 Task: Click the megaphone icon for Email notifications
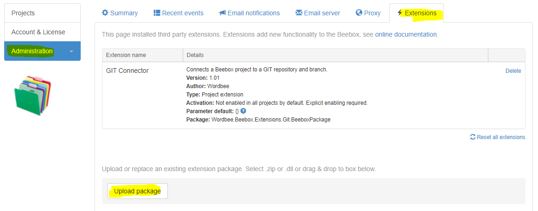(222, 13)
